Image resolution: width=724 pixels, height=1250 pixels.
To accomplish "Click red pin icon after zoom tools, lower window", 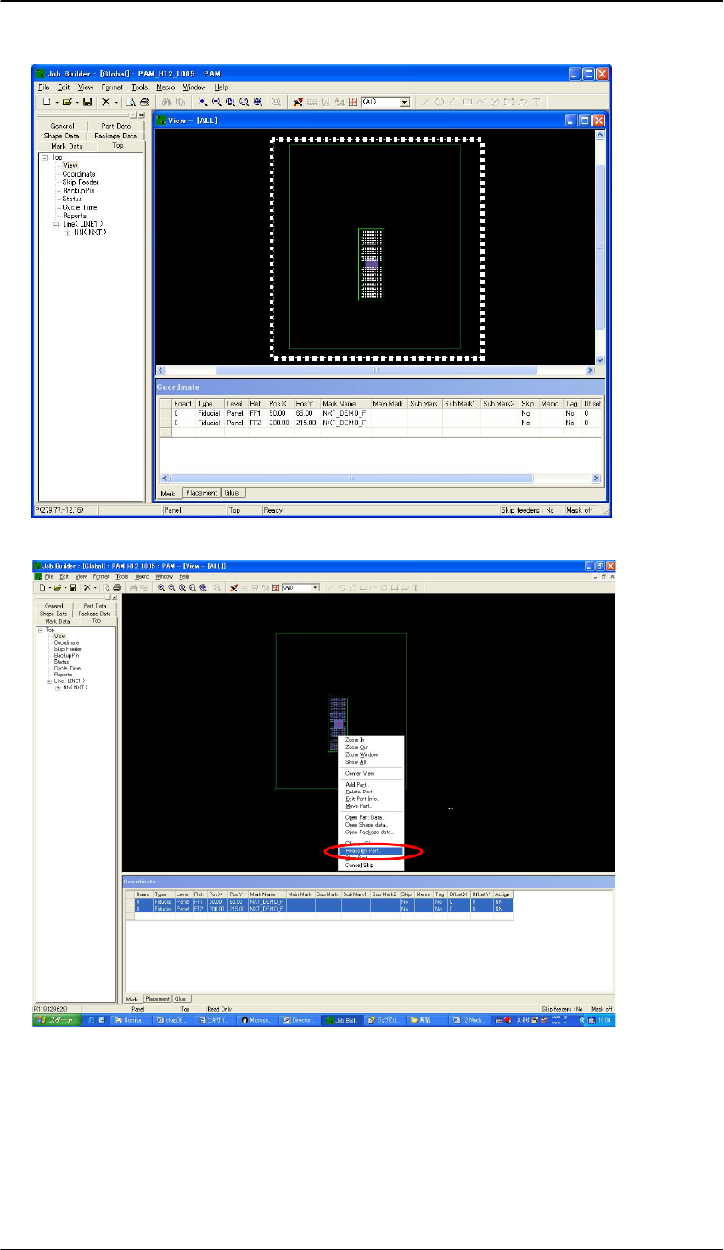I will (x=233, y=587).
